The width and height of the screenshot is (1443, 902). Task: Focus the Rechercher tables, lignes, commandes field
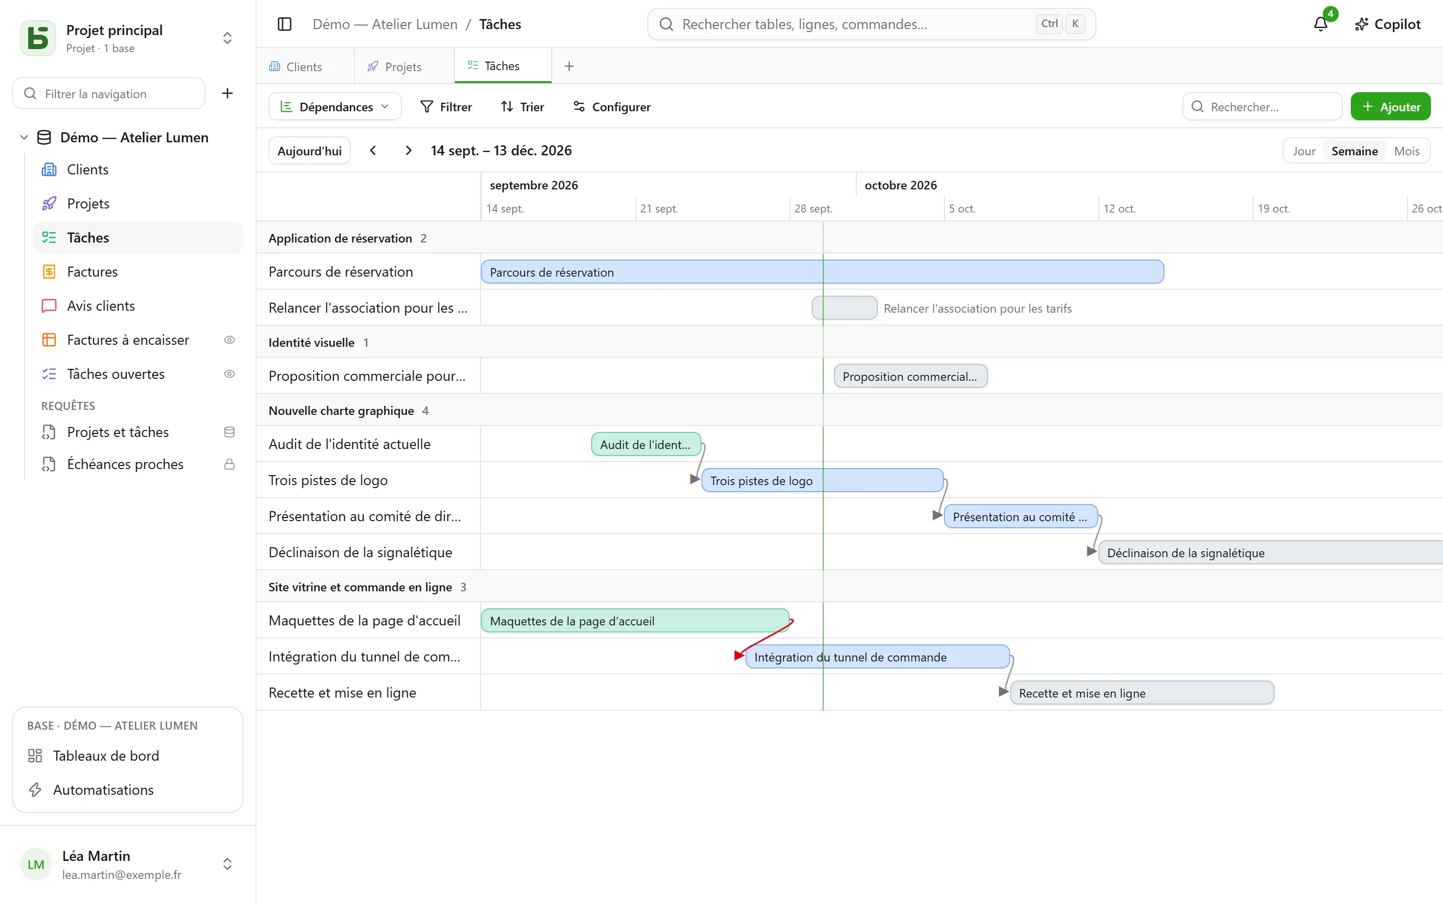tap(871, 24)
